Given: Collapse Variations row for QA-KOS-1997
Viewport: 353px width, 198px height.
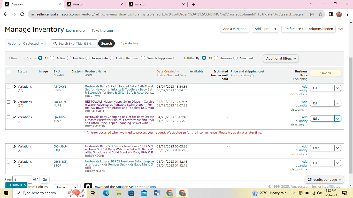Looking at the screenshot, I should (x=14, y=117).
